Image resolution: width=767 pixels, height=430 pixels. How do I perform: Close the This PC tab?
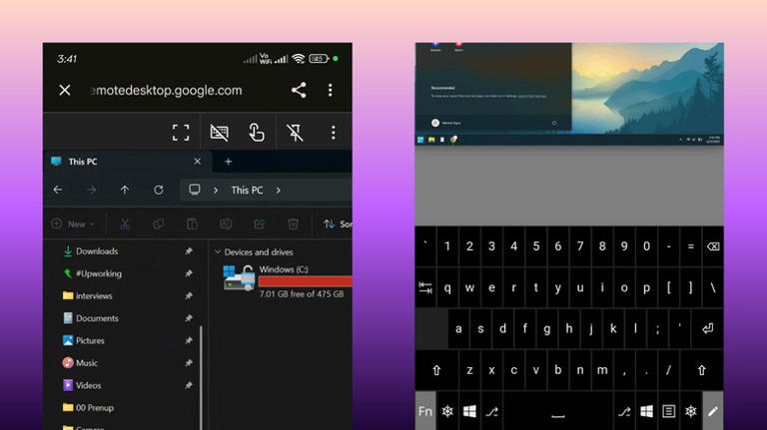click(x=197, y=162)
